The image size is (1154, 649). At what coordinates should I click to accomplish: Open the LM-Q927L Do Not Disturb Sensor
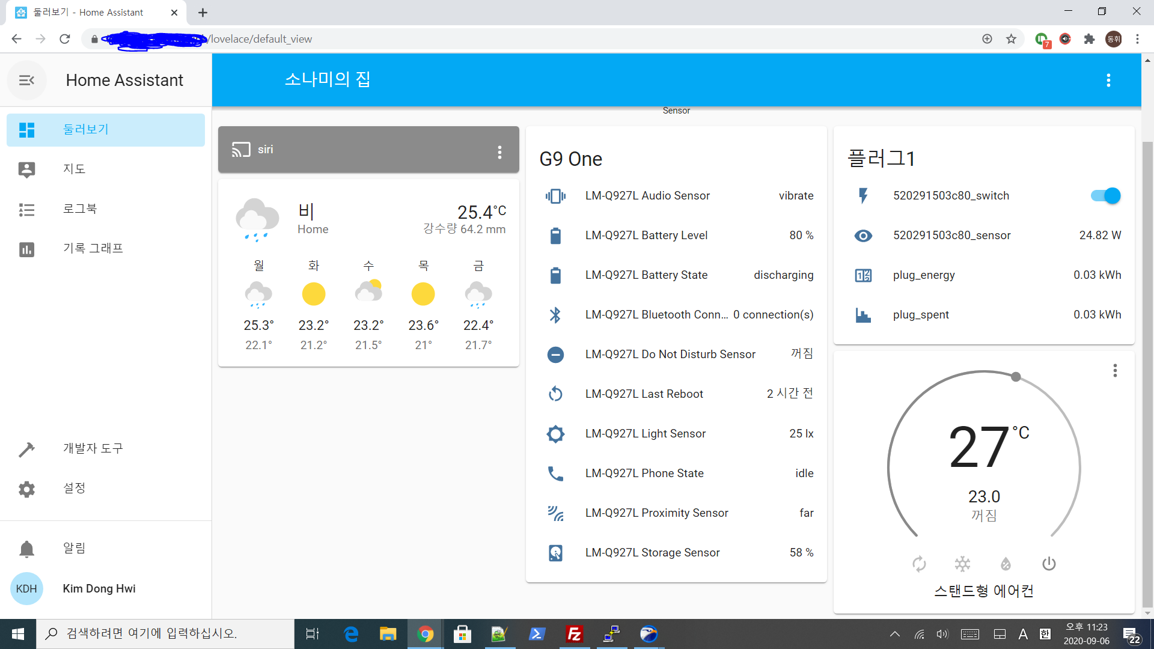coord(670,355)
